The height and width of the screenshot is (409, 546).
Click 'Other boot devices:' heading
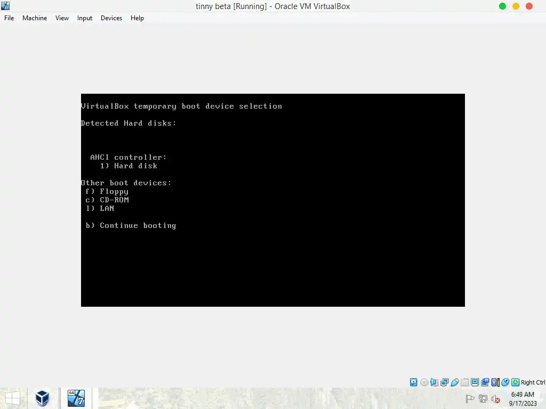pyautogui.click(x=126, y=183)
